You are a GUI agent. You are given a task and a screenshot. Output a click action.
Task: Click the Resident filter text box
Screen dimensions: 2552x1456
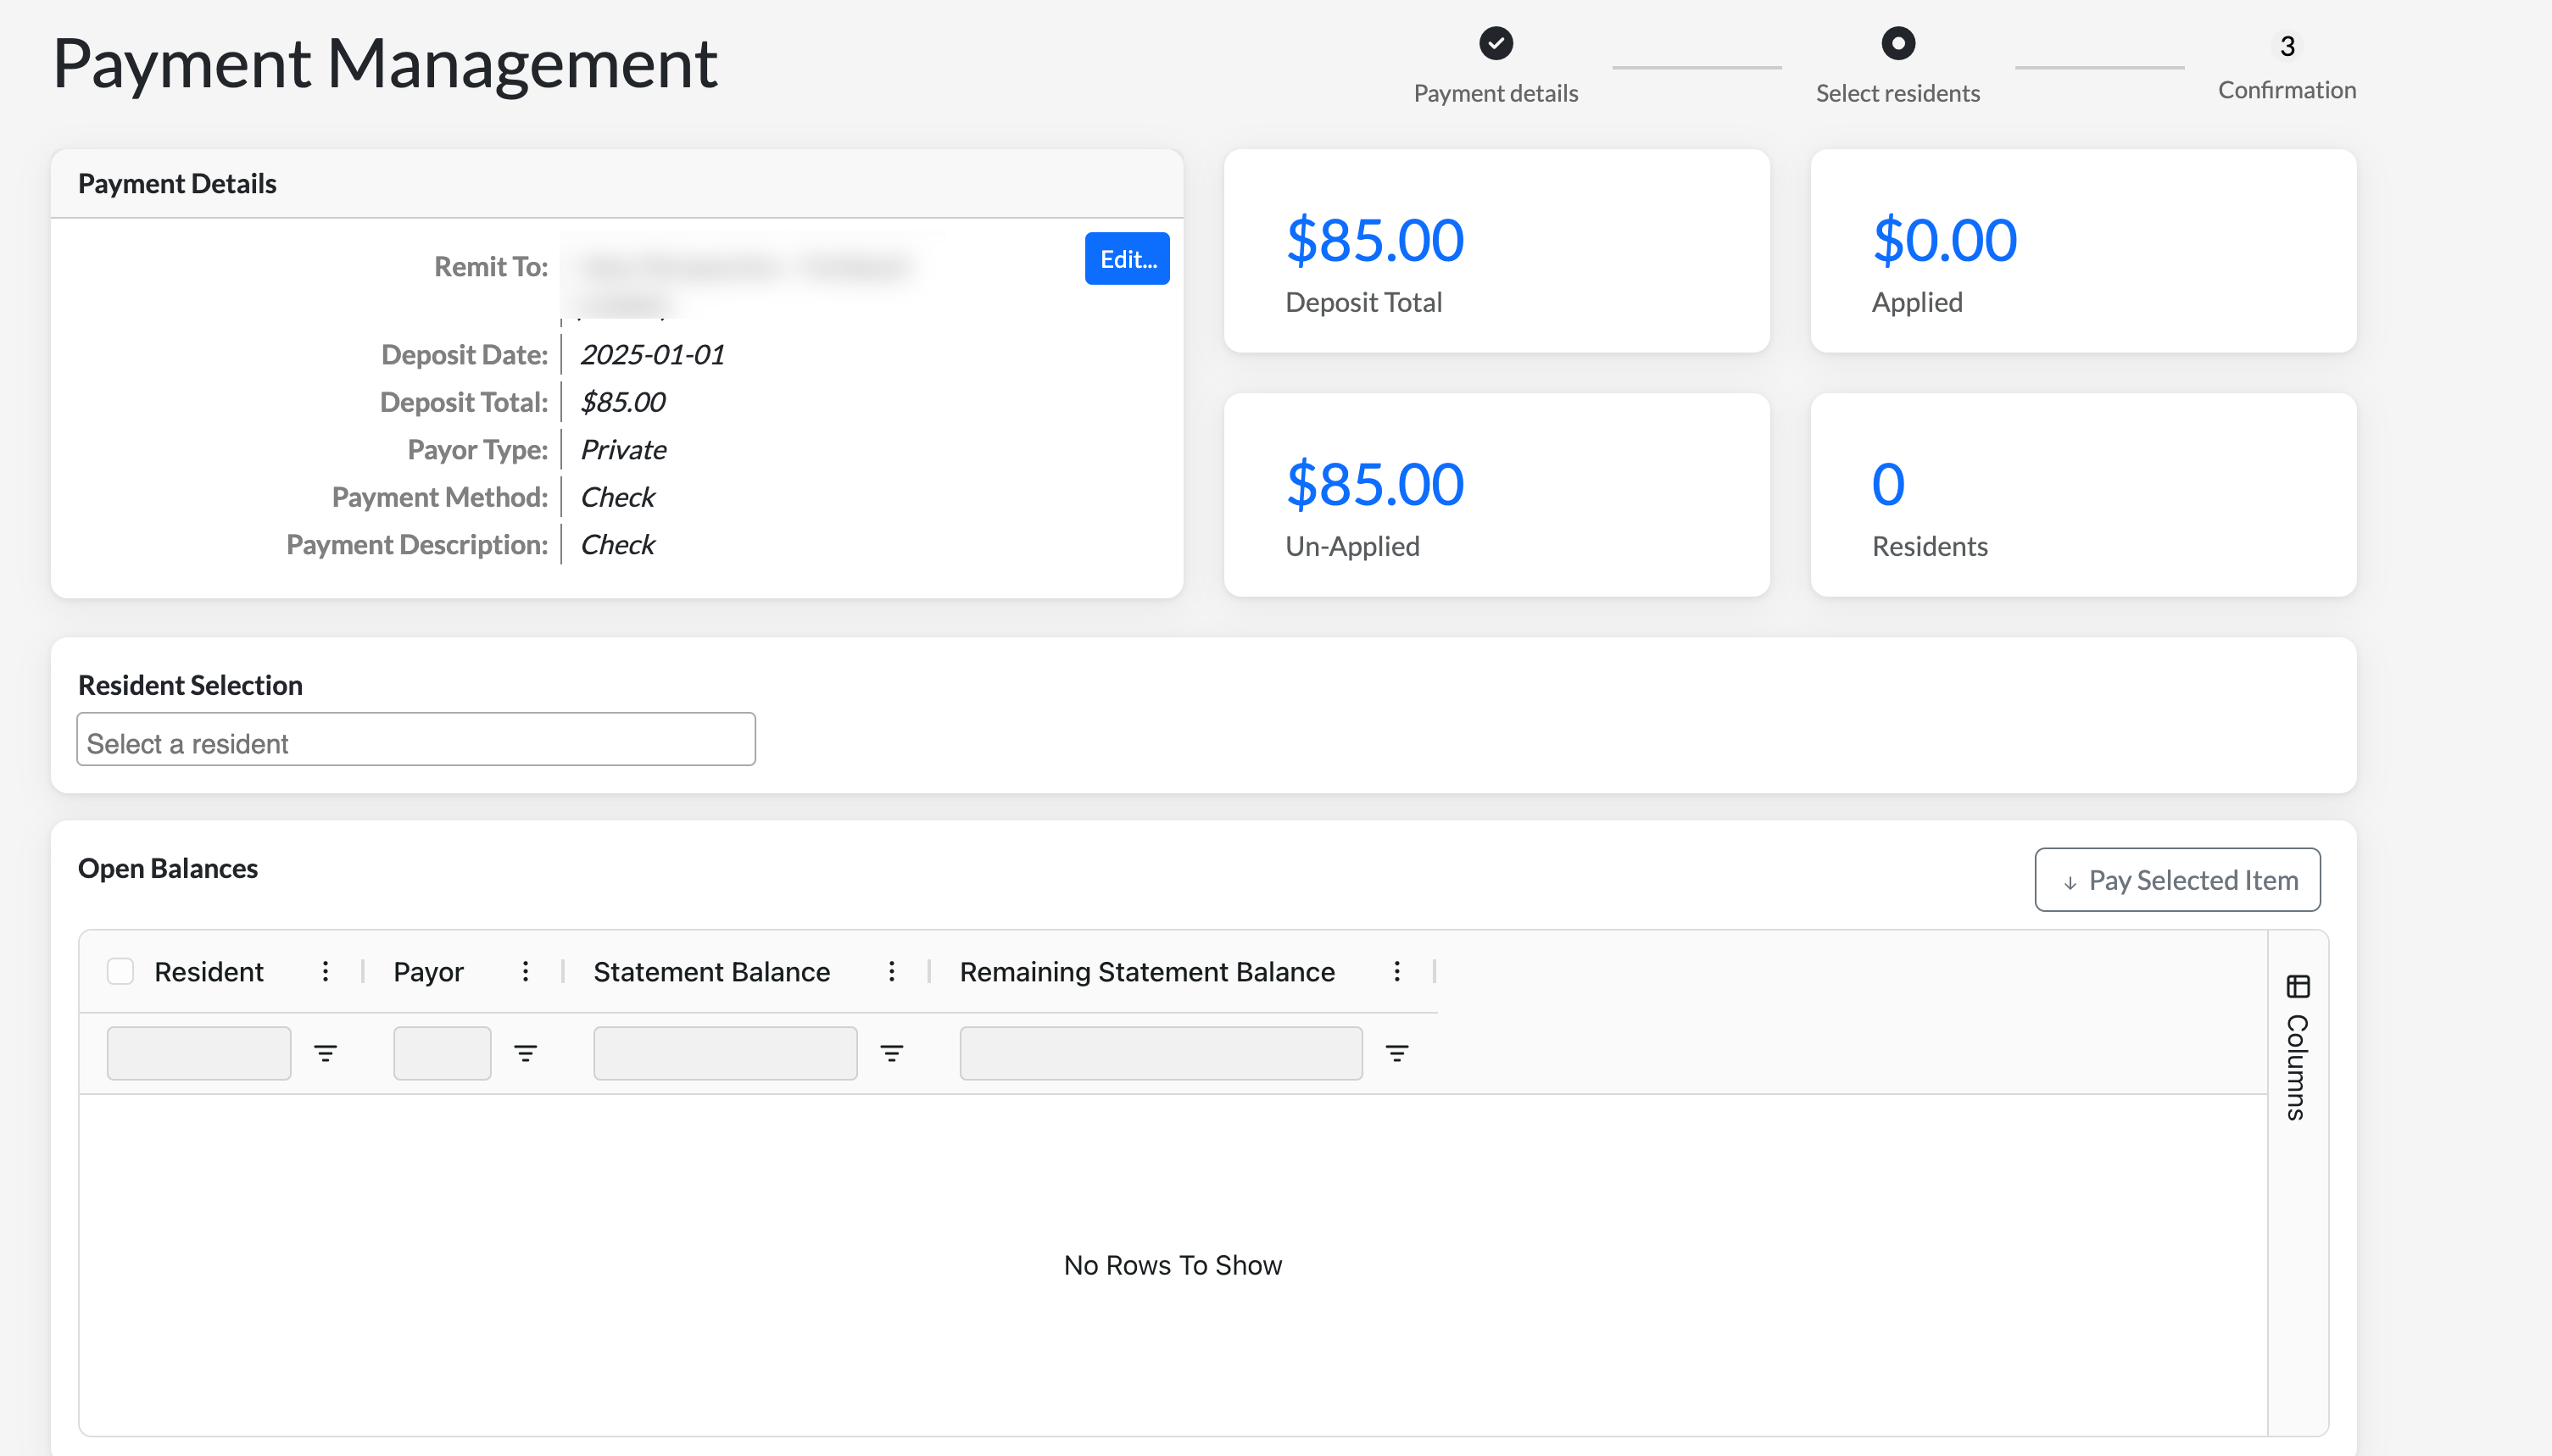pos(199,1053)
